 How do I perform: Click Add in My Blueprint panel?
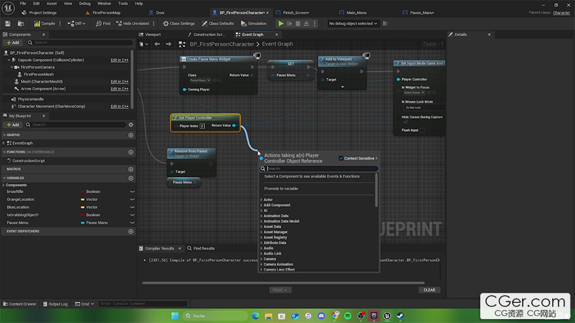pos(13,125)
